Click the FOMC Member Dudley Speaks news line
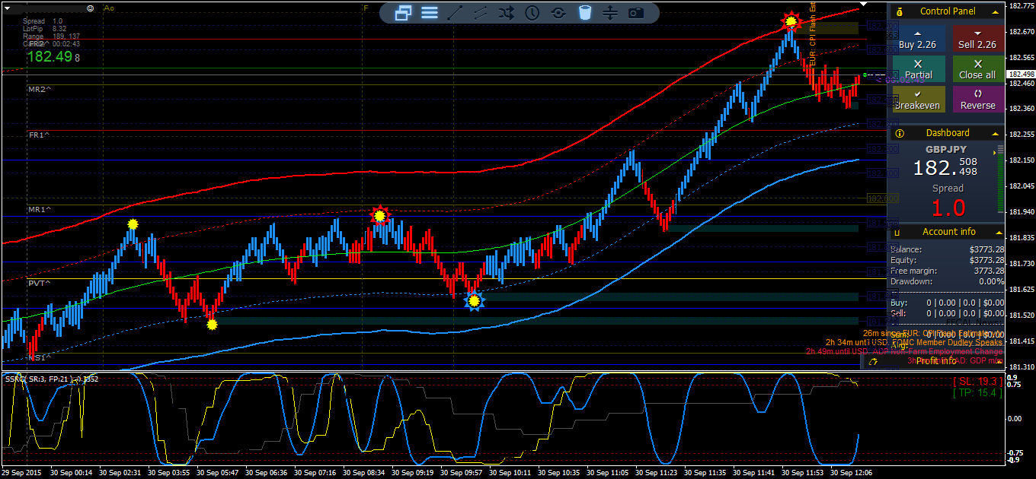The width and height of the screenshot is (1036, 479). [915, 343]
